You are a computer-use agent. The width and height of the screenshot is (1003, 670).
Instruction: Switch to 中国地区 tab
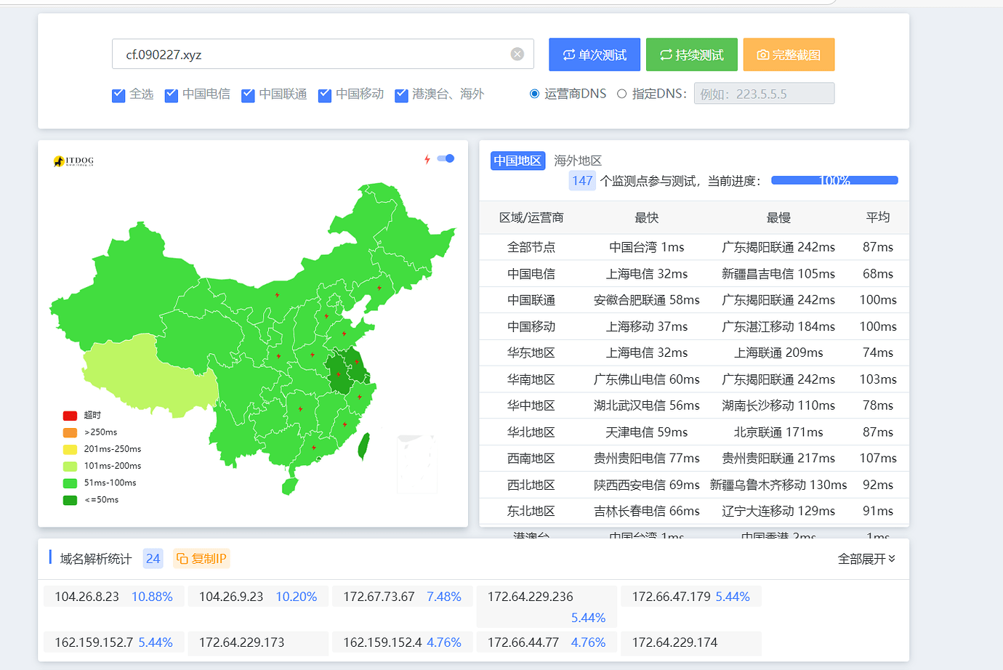pyautogui.click(x=517, y=161)
